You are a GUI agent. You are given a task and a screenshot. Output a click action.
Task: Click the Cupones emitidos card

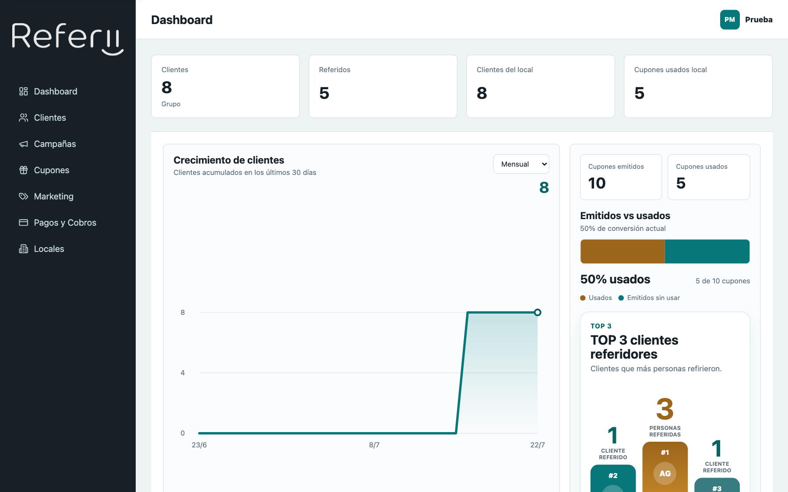(621, 177)
